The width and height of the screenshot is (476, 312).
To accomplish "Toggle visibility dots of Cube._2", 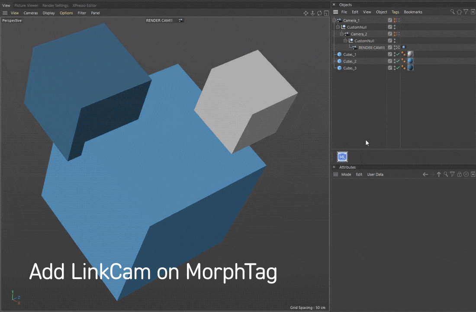I will click(395, 61).
